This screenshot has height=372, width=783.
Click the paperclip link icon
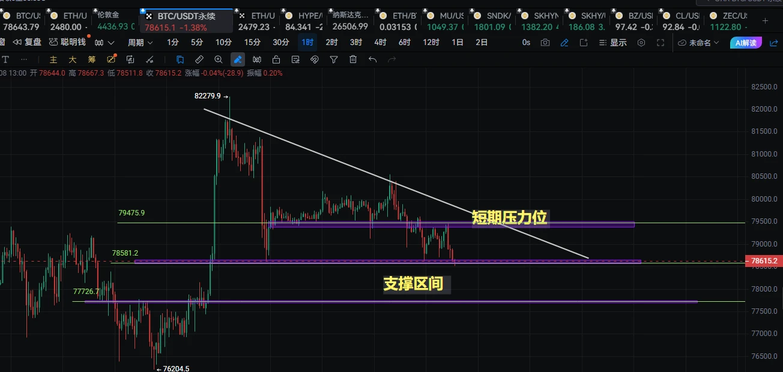tap(314, 59)
